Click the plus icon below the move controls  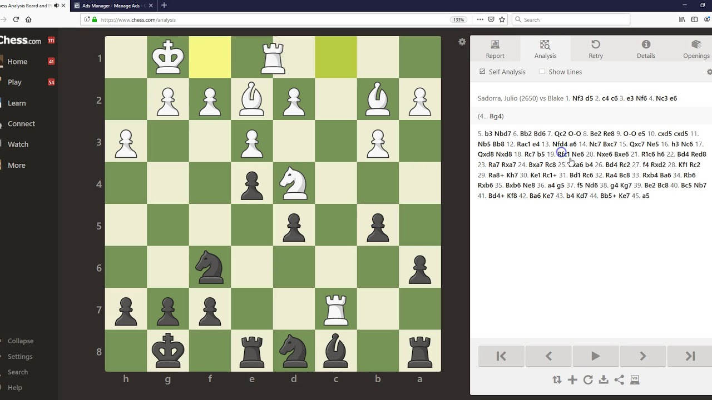point(572,380)
